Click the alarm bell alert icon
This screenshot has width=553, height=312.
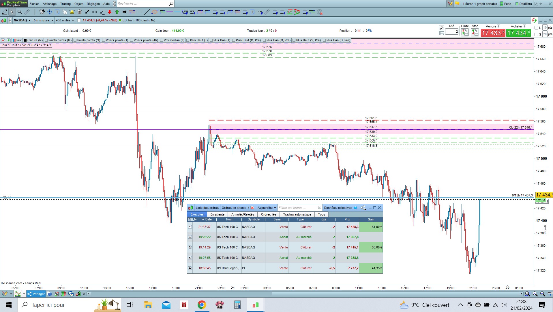tap(72, 12)
